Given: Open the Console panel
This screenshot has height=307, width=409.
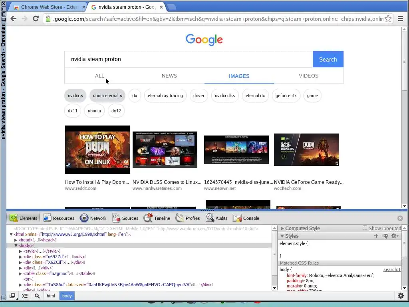Looking at the screenshot, I should click(x=246, y=218).
